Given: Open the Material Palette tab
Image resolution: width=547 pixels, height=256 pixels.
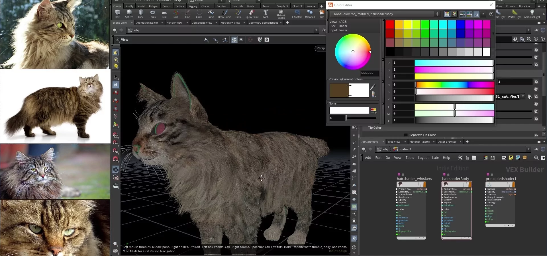Looking at the screenshot, I should tap(419, 142).
